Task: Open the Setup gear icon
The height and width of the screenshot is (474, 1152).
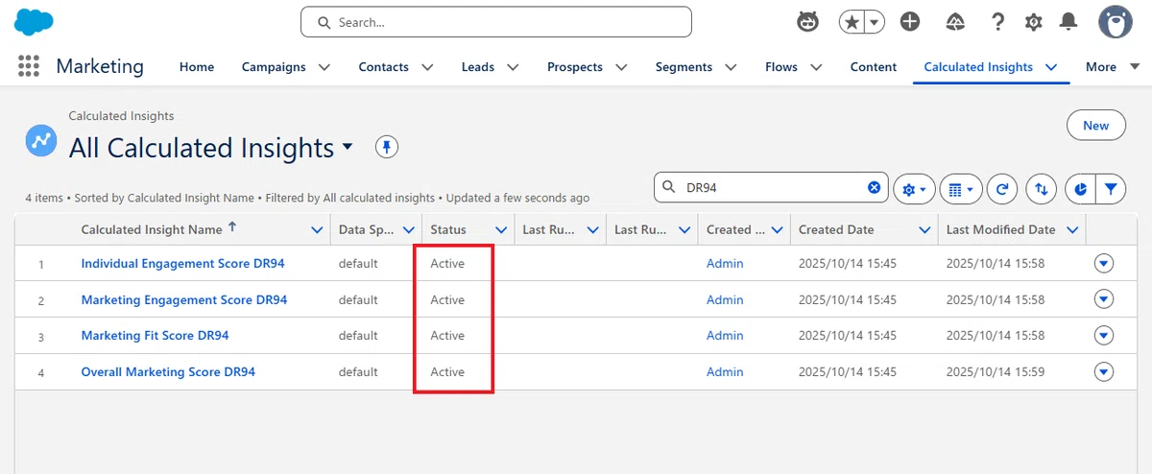Action: coord(1033,22)
